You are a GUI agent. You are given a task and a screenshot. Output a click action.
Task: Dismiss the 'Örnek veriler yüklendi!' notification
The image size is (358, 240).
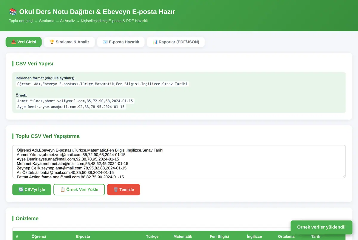[321, 227]
